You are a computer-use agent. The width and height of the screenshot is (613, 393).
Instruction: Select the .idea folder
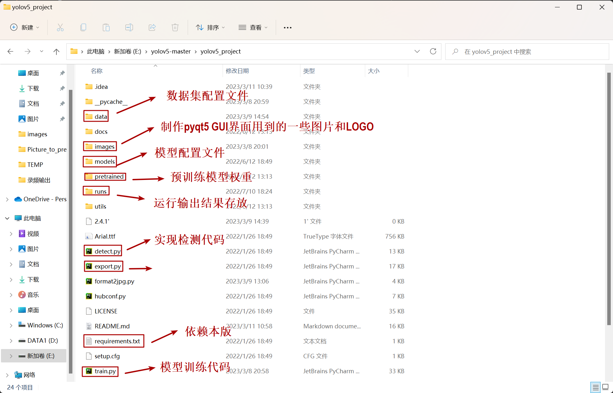point(97,87)
